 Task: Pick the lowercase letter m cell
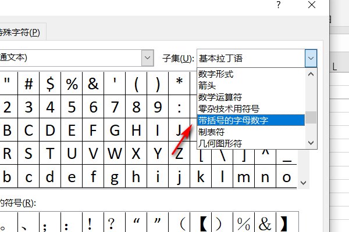244,176
